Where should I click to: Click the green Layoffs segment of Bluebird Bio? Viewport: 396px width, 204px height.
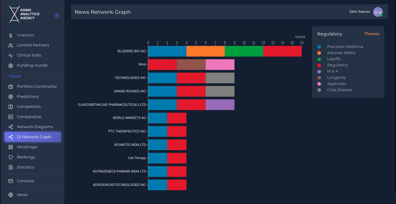pyautogui.click(x=244, y=51)
